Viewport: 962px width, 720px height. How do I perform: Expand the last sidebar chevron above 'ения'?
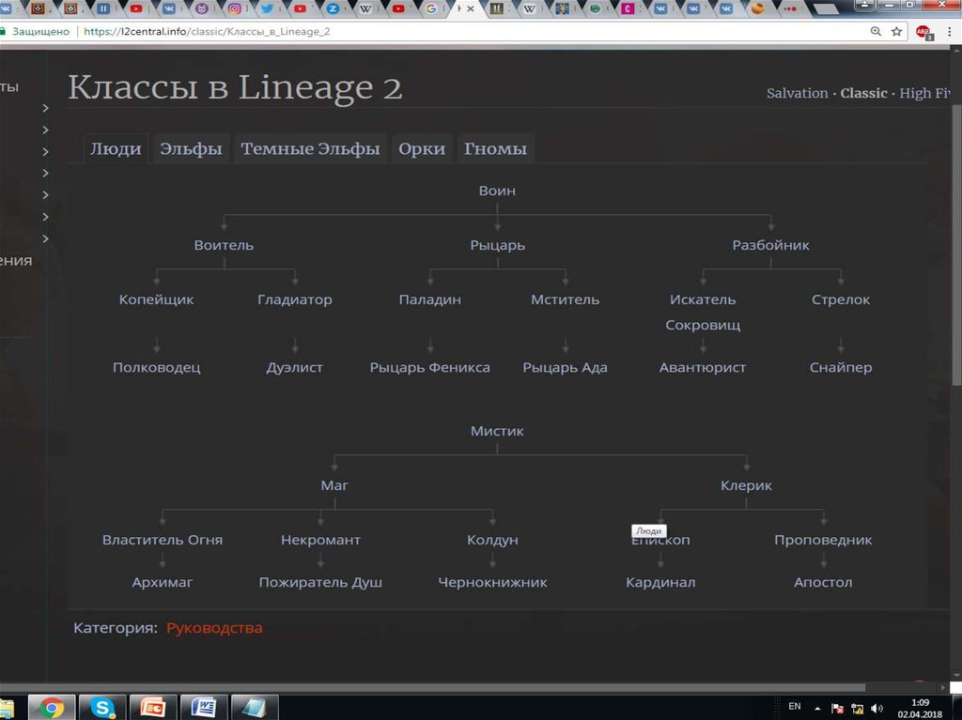(45, 238)
